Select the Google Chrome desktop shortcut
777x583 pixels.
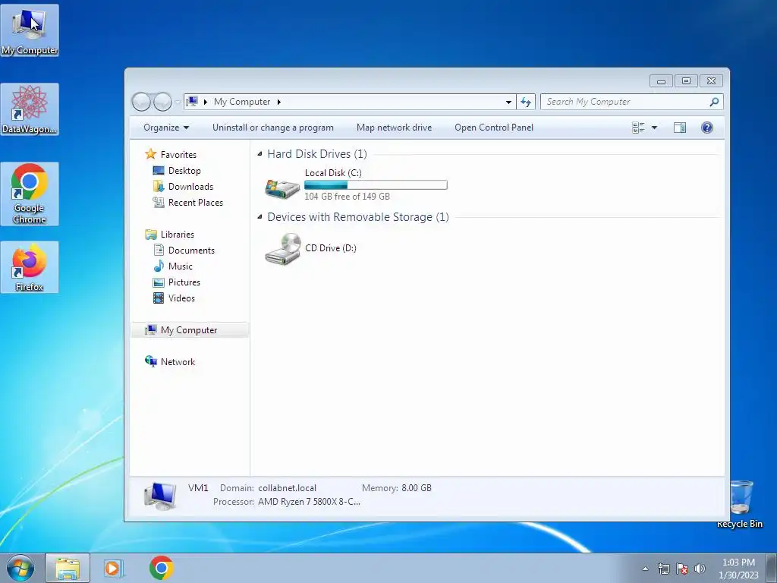pos(30,194)
